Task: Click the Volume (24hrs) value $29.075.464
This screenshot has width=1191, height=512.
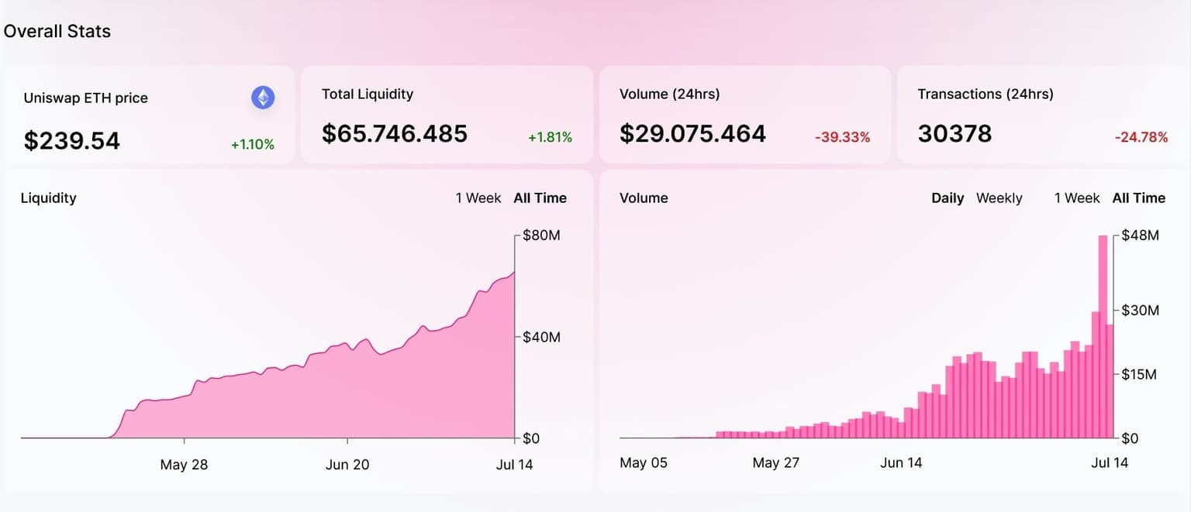Action: click(x=692, y=134)
